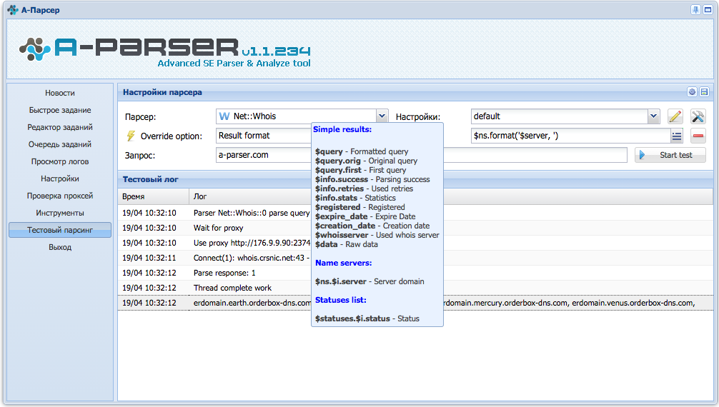
Task: Open Инструменты menu item
Action: tap(59, 213)
